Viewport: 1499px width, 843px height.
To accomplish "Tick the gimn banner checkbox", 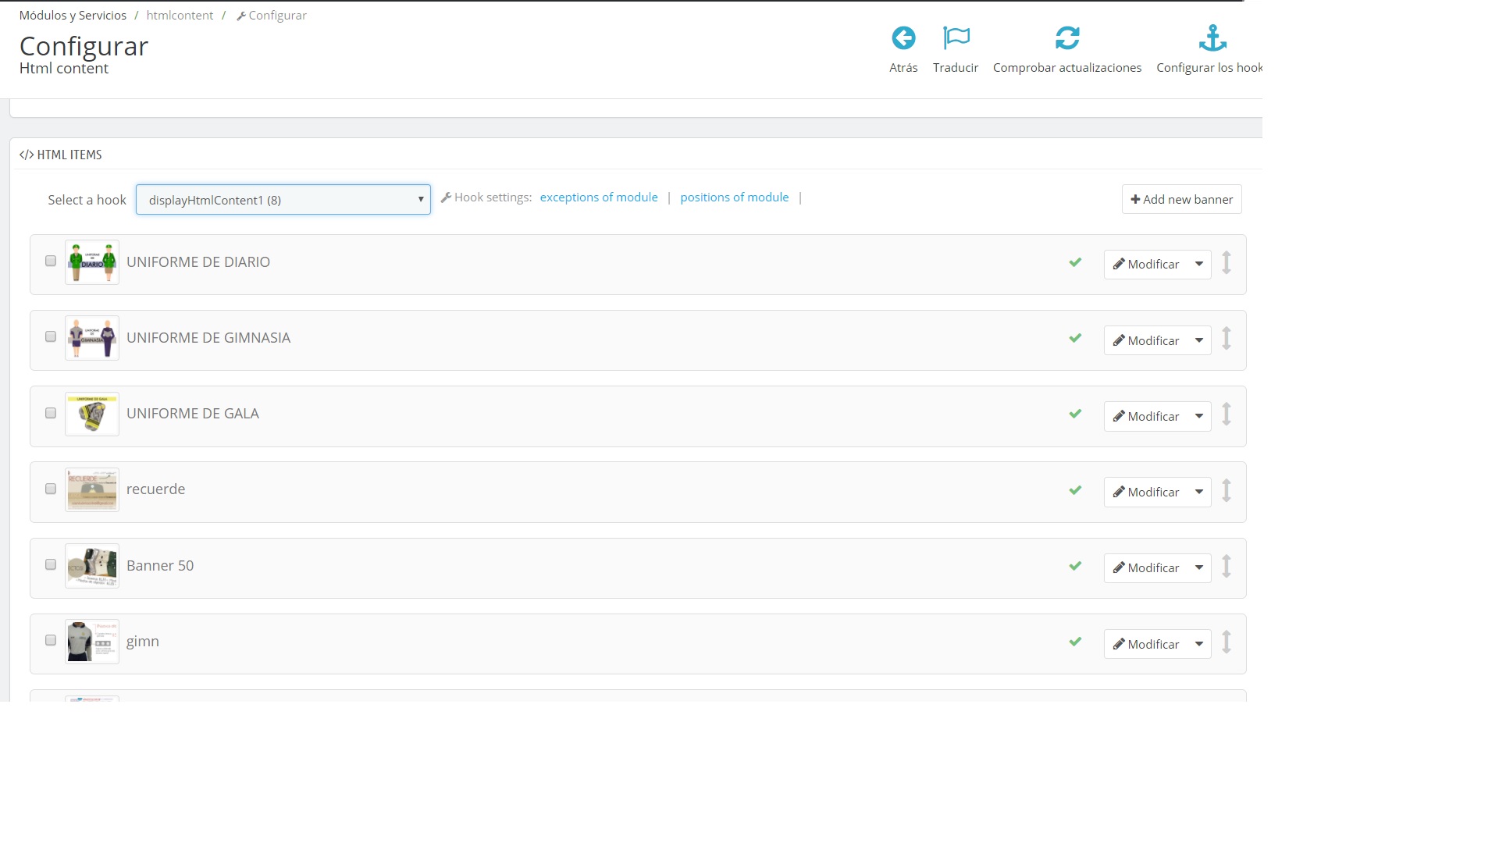I will pos(51,640).
